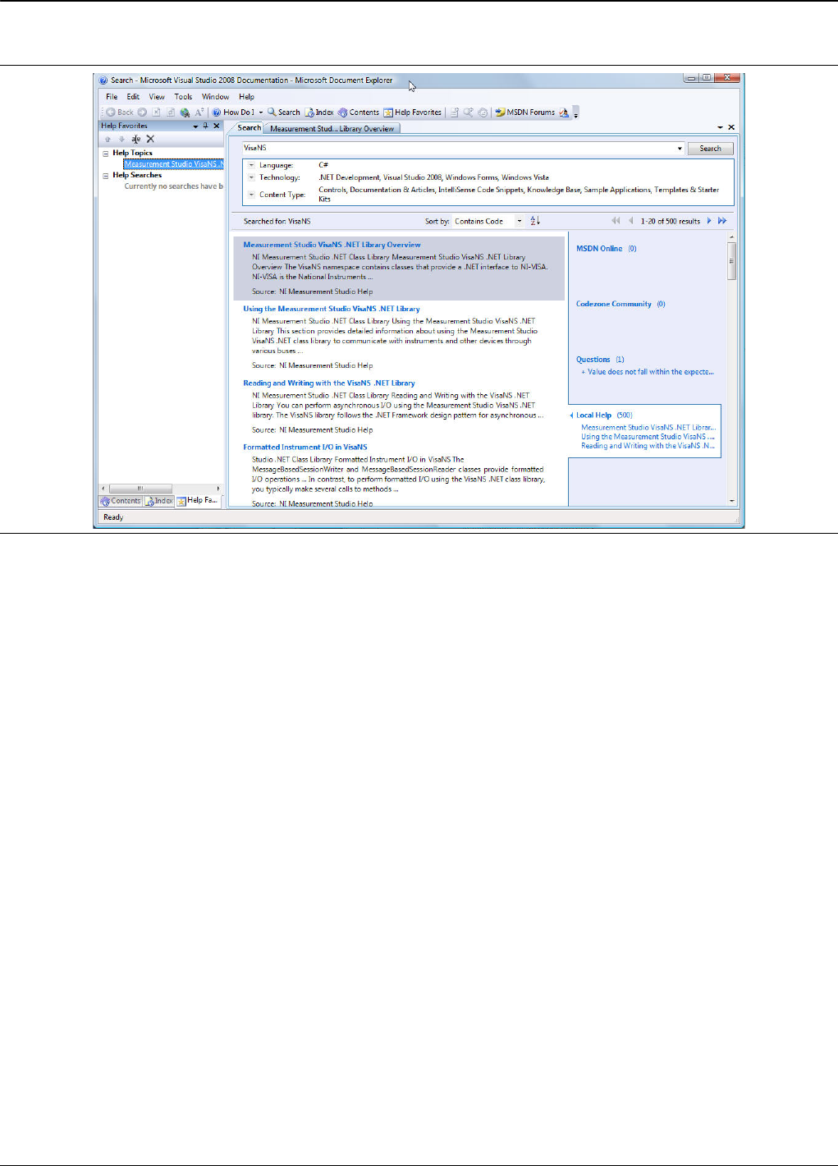
Task: Open Using the Measurement Studio VisaNS .NET Library
Action: pos(331,309)
